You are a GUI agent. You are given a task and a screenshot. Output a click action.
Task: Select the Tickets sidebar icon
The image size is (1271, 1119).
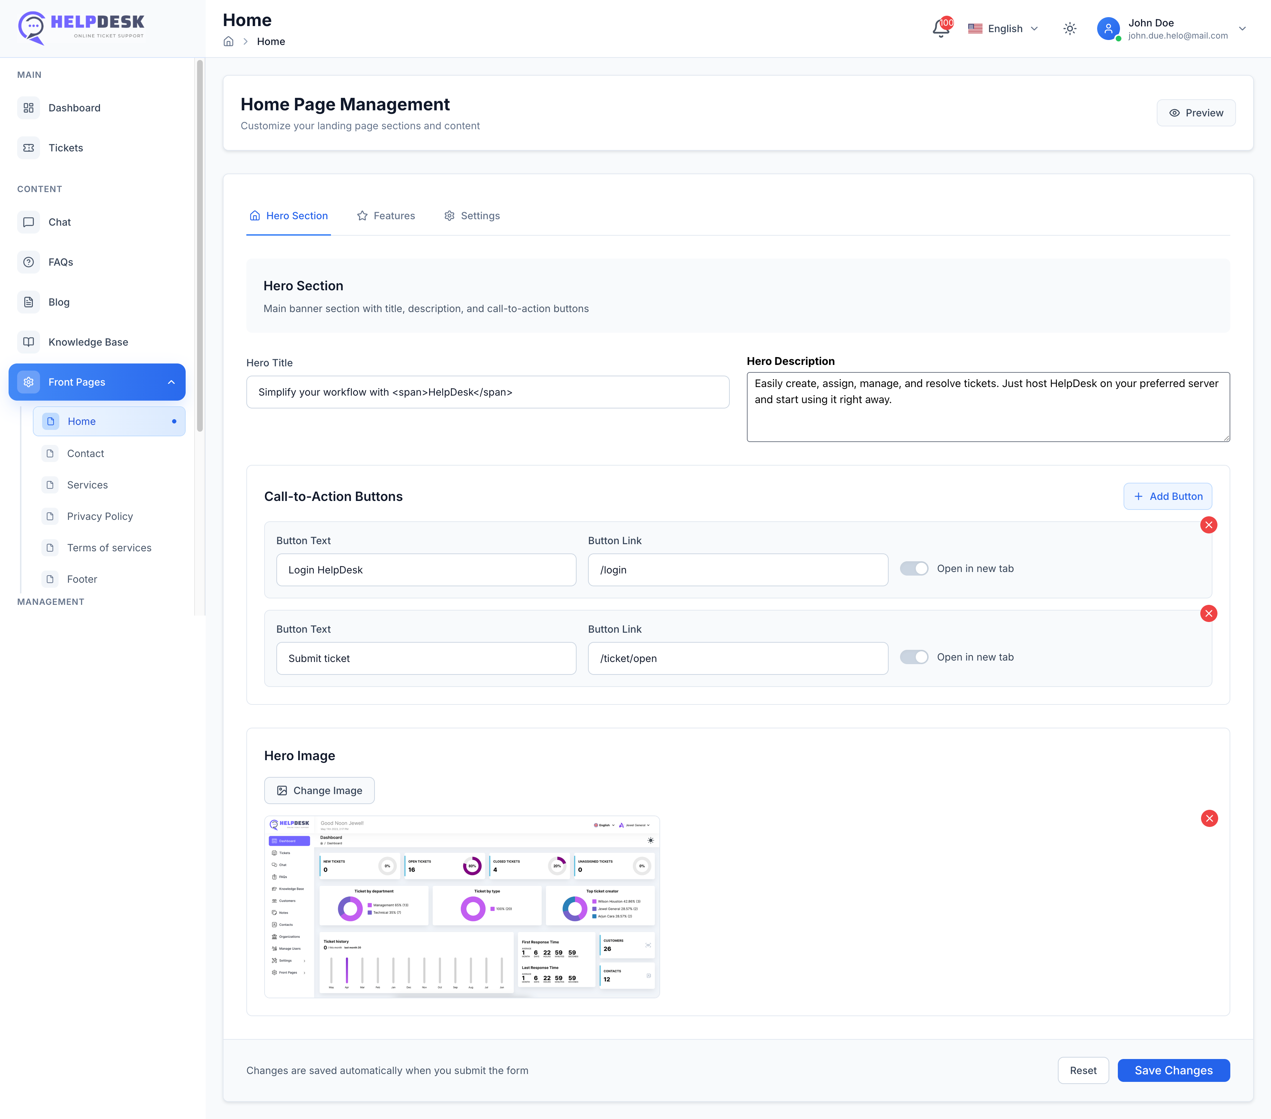[x=29, y=147]
